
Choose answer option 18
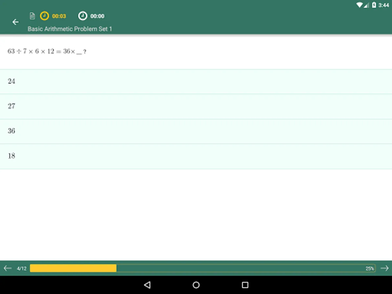pos(196,156)
